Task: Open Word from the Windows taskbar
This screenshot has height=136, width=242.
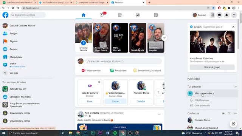Action: [108, 133]
